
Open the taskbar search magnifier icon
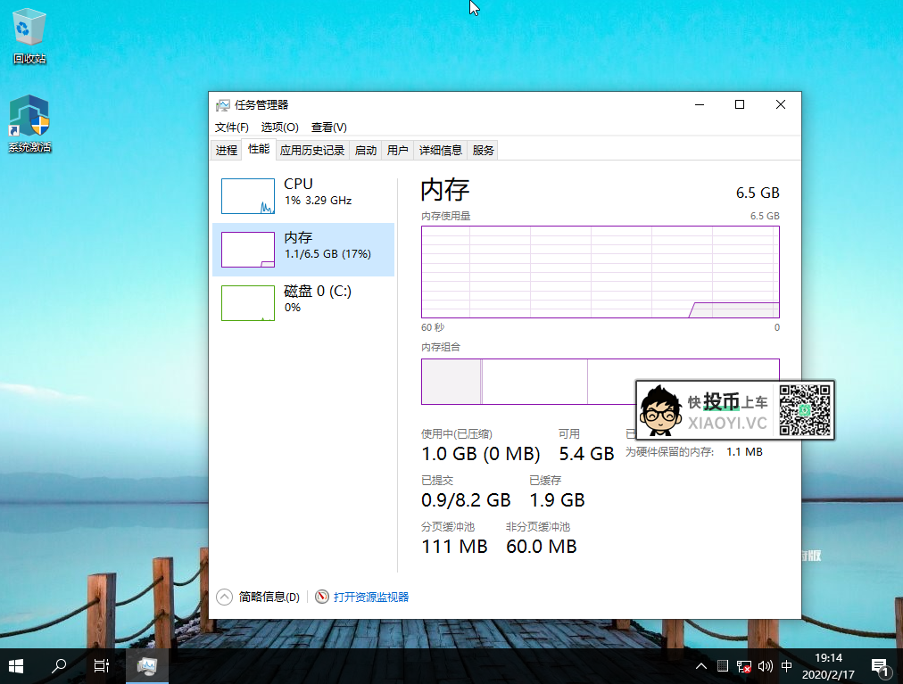point(59,665)
